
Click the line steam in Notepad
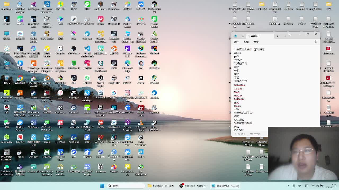[238, 88]
